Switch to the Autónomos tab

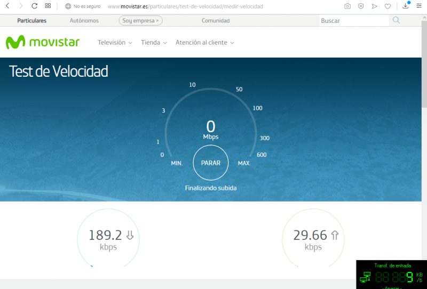point(84,20)
